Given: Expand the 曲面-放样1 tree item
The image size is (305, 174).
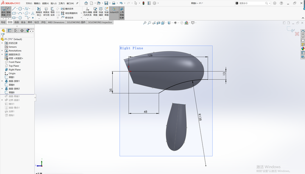Looking at the screenshot, I should [2, 81].
